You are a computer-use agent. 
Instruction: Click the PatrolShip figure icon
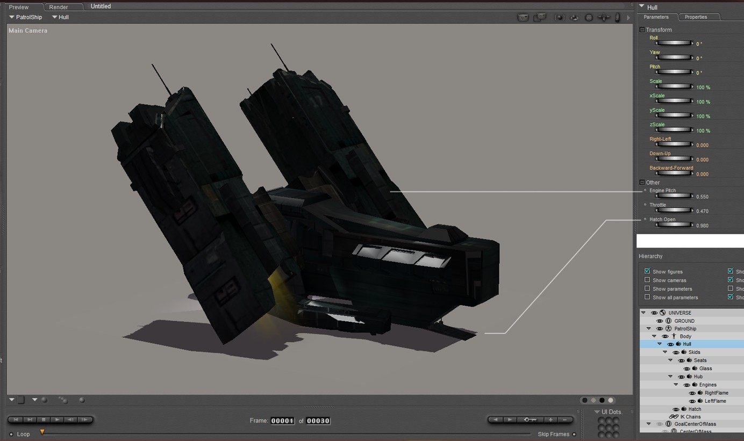coord(668,329)
